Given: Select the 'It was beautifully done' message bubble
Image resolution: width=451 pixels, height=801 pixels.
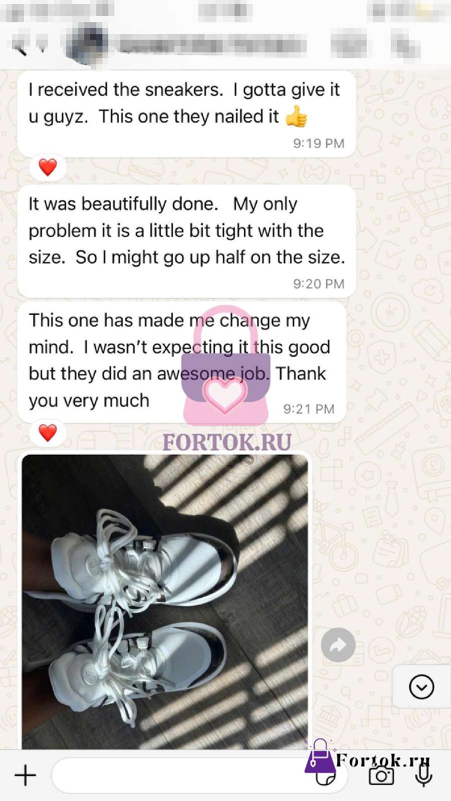Looking at the screenshot, I should pos(186,241).
